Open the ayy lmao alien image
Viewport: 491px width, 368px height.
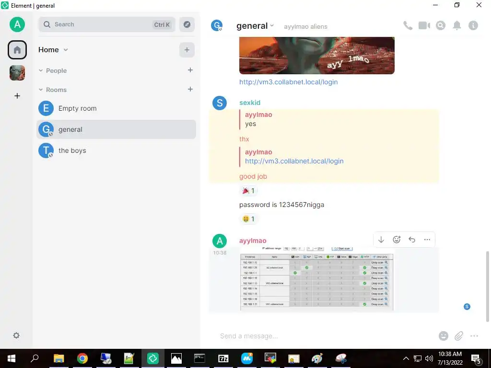tap(316, 56)
